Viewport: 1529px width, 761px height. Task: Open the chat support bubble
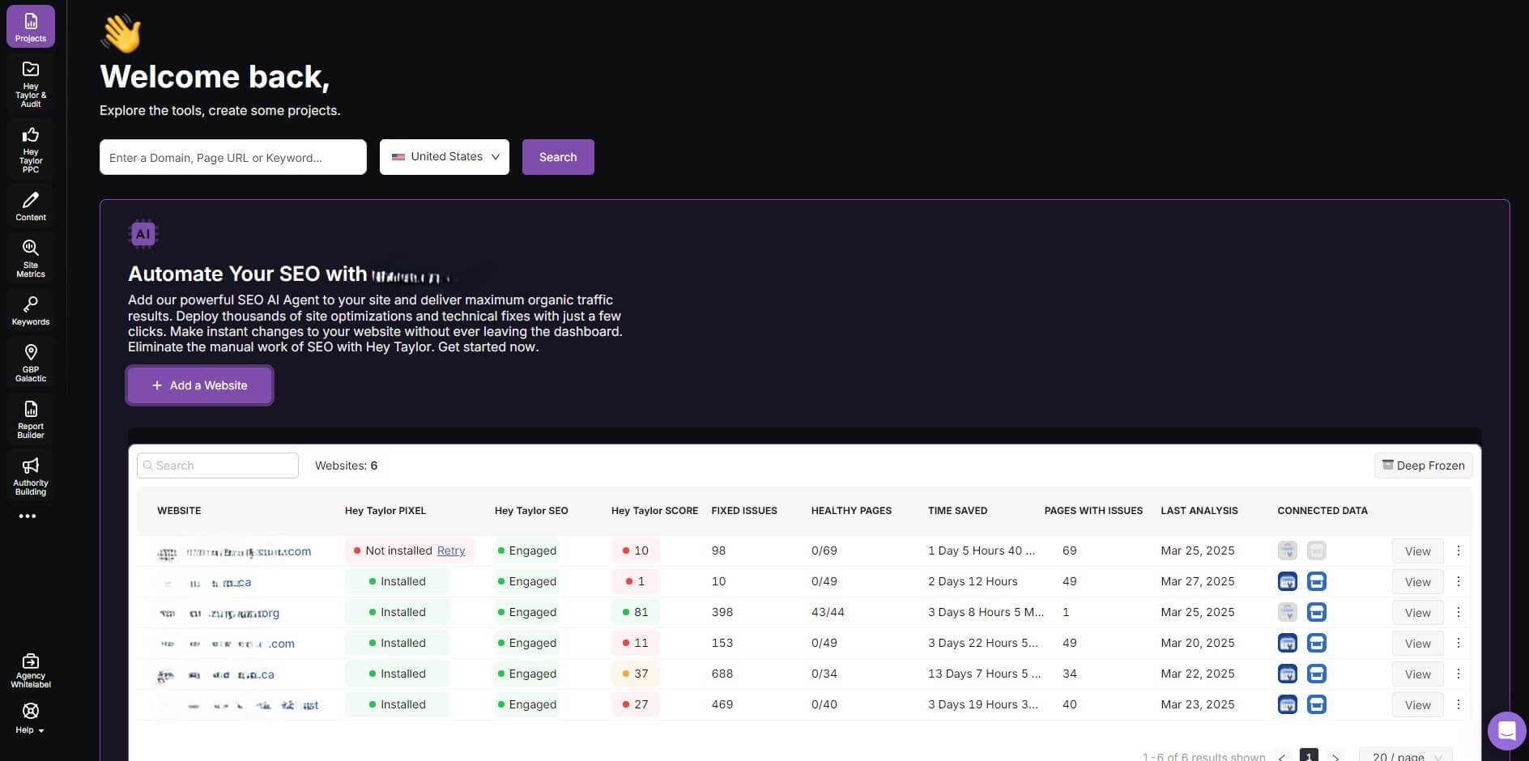point(1506,730)
